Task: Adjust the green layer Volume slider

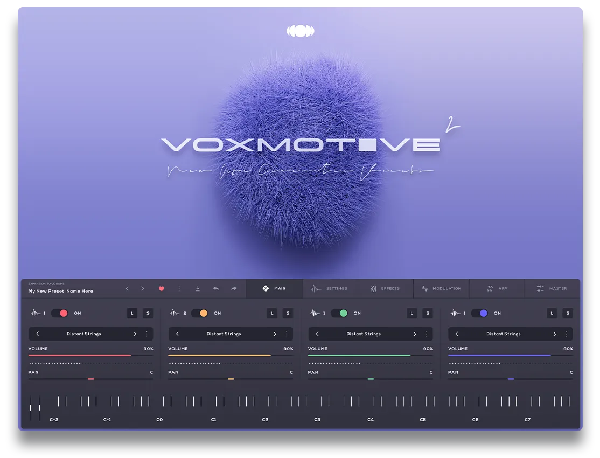Action: pyautogui.click(x=371, y=356)
